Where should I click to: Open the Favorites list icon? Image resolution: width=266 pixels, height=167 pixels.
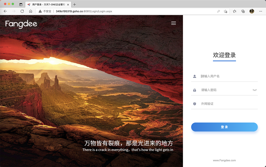pyautogui.click(x=235, y=11)
